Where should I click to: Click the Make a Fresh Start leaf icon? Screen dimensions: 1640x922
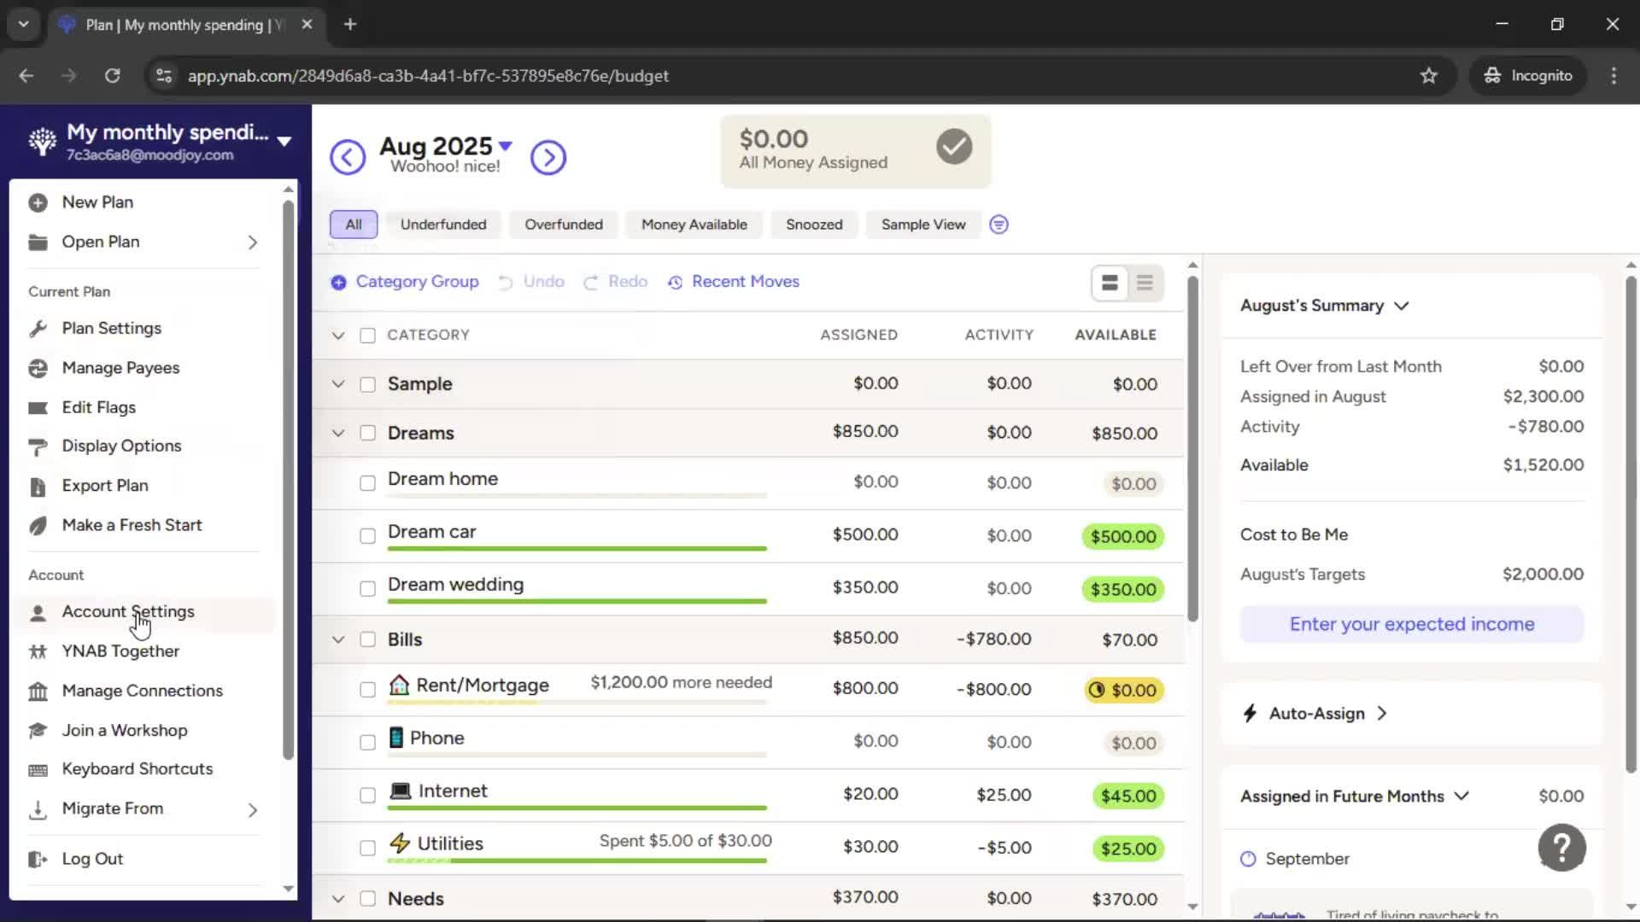(x=38, y=526)
